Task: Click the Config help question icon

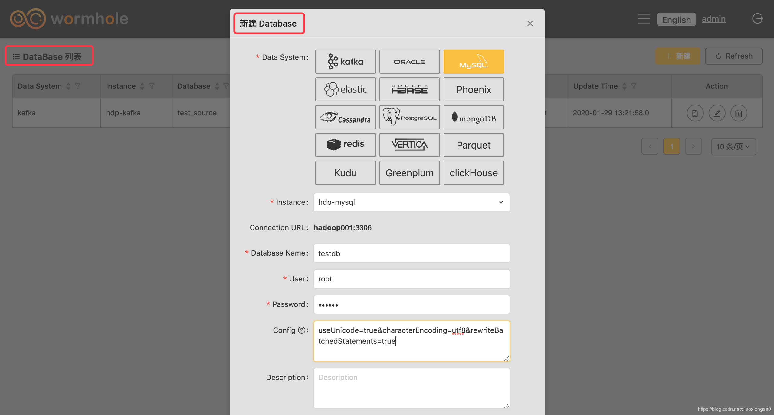Action: point(301,330)
